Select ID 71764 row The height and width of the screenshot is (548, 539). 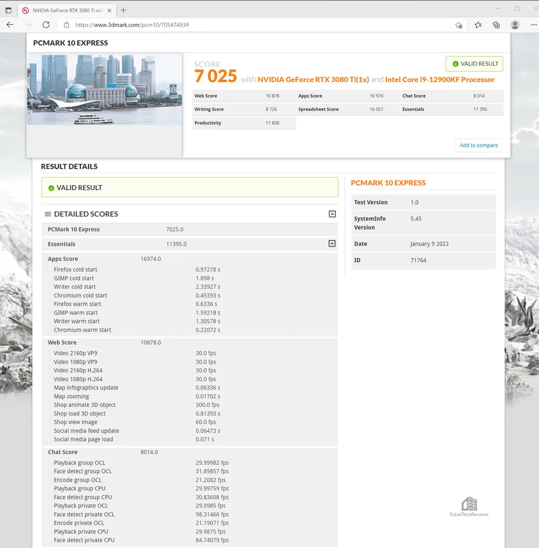tap(423, 260)
